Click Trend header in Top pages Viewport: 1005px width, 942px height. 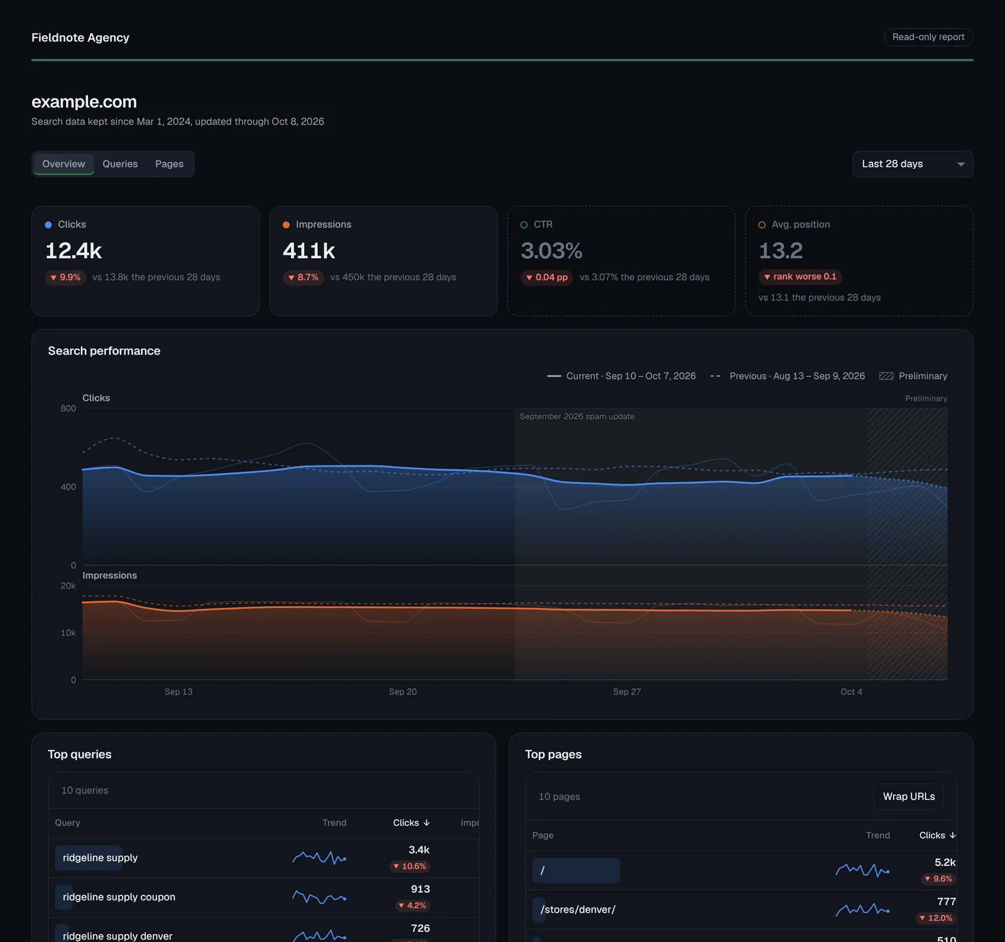877,835
